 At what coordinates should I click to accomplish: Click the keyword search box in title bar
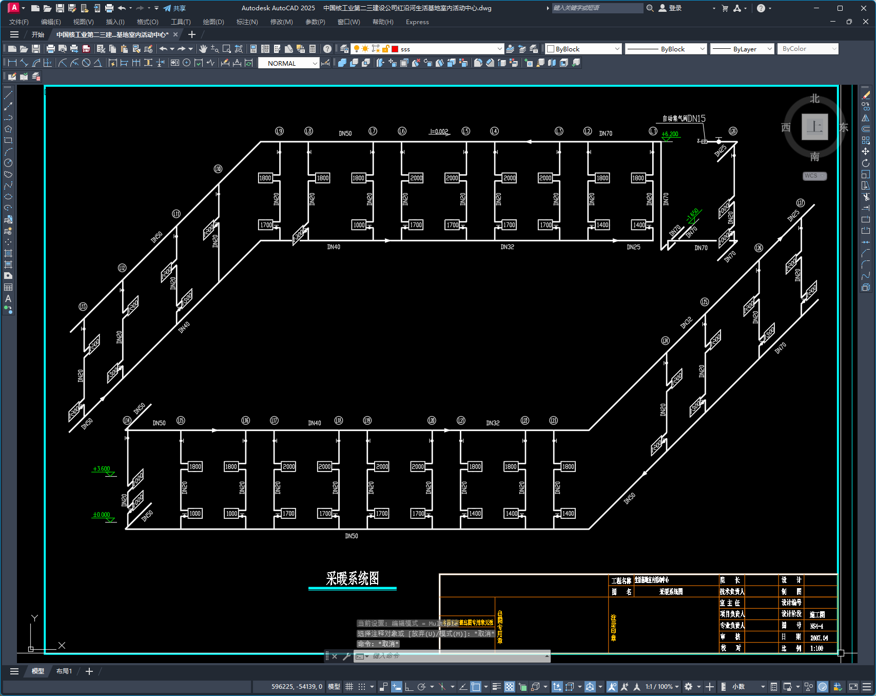click(x=597, y=8)
